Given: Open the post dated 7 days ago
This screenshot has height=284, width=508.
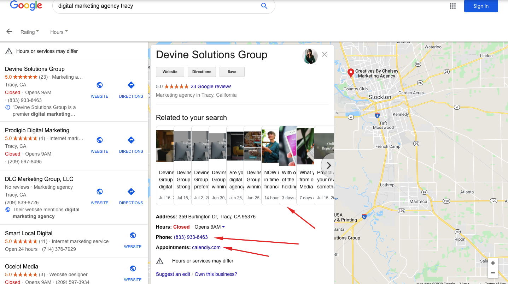Looking at the screenshot, I should pyautogui.click(x=305, y=165).
